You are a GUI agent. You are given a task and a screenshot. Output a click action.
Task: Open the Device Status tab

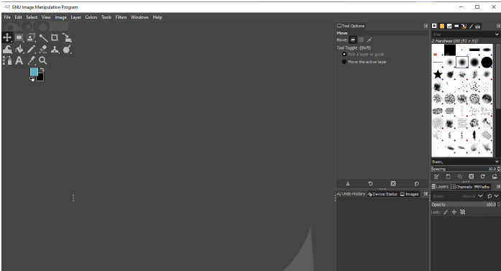[382, 194]
